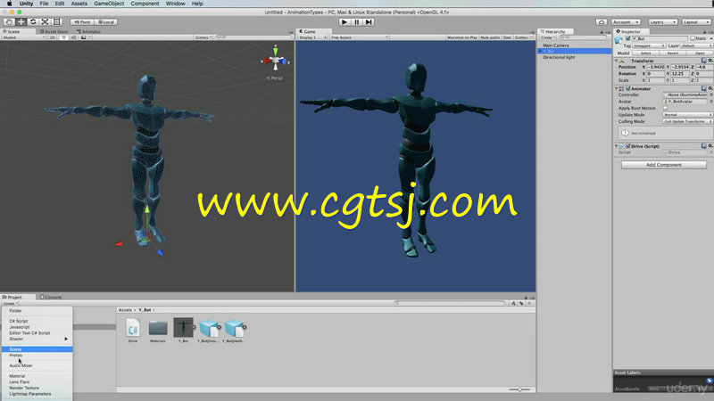Image resolution: width=714 pixels, height=401 pixels.
Task: Open the Transform component gear menu
Action: (710, 61)
